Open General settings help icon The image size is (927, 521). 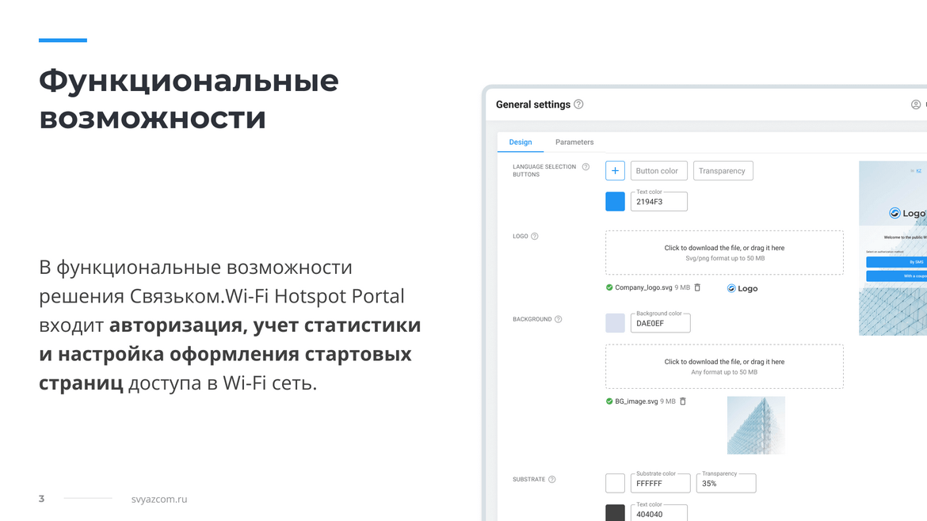coord(579,104)
